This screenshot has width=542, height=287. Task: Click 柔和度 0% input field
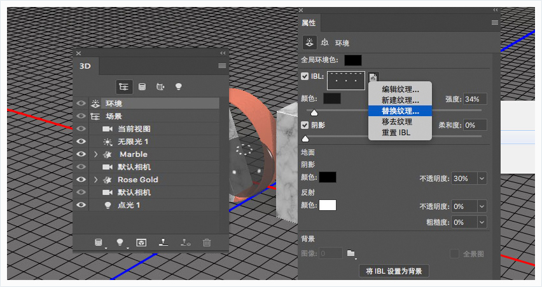475,125
